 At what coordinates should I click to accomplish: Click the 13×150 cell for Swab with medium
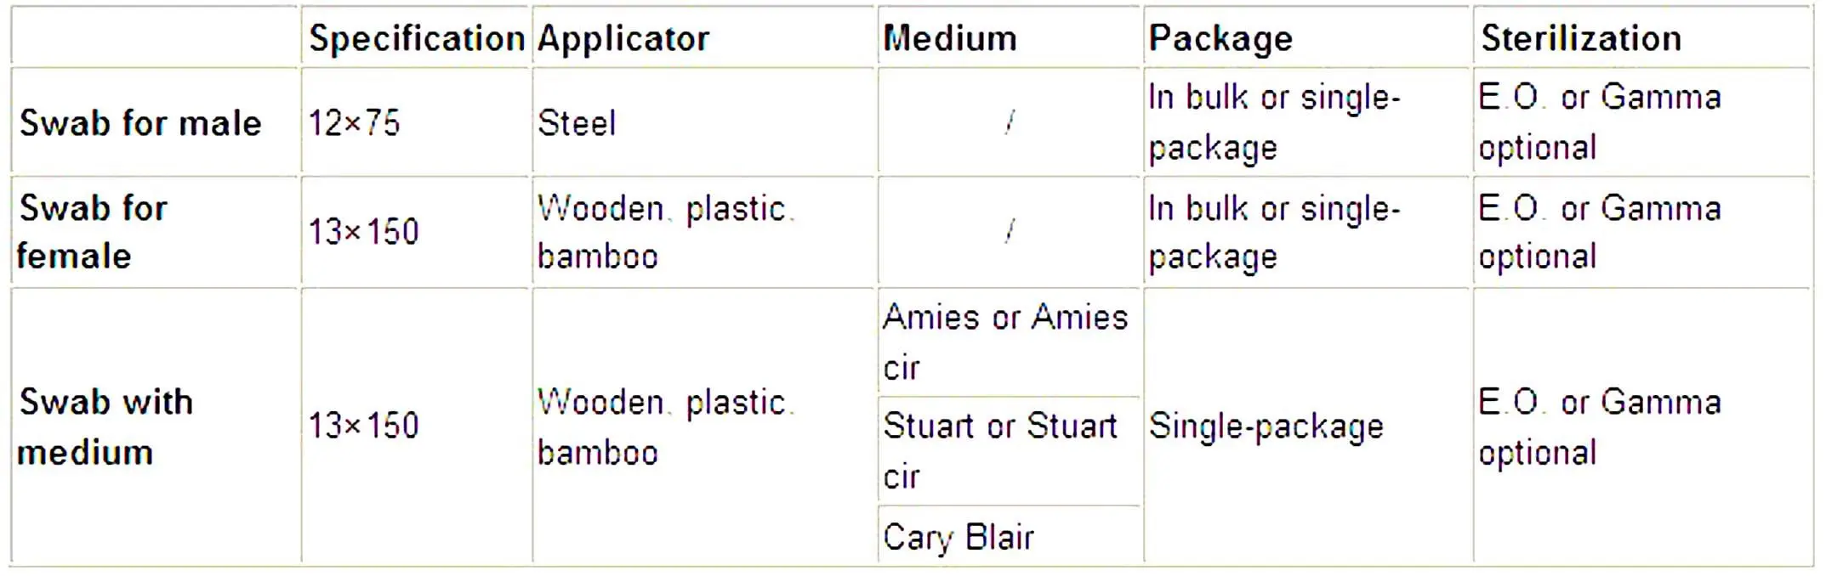click(363, 425)
